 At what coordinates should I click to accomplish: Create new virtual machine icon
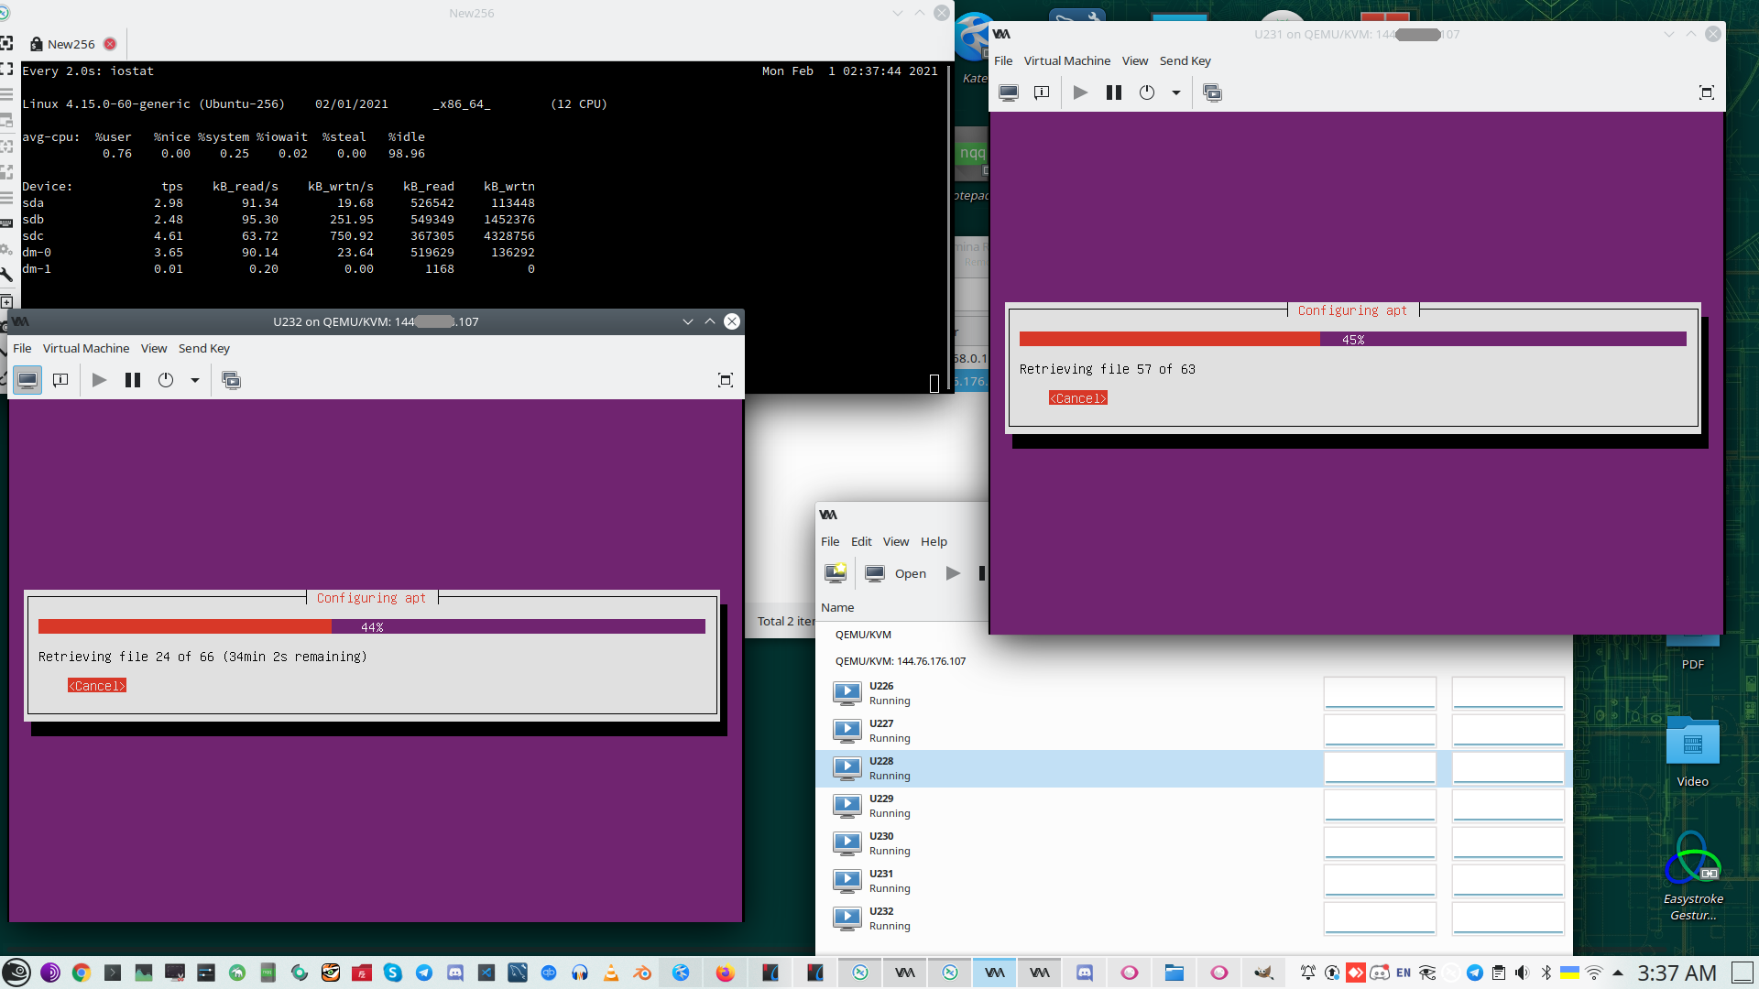(x=836, y=573)
